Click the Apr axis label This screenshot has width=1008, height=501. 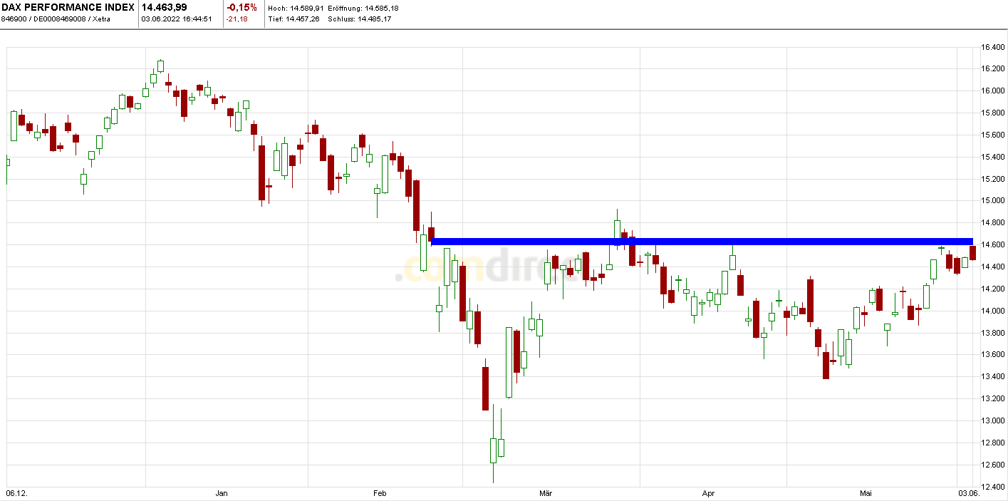point(710,492)
